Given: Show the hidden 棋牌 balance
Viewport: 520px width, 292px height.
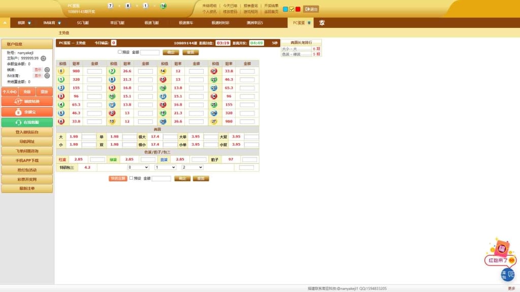Looking at the screenshot, I should (38, 70).
